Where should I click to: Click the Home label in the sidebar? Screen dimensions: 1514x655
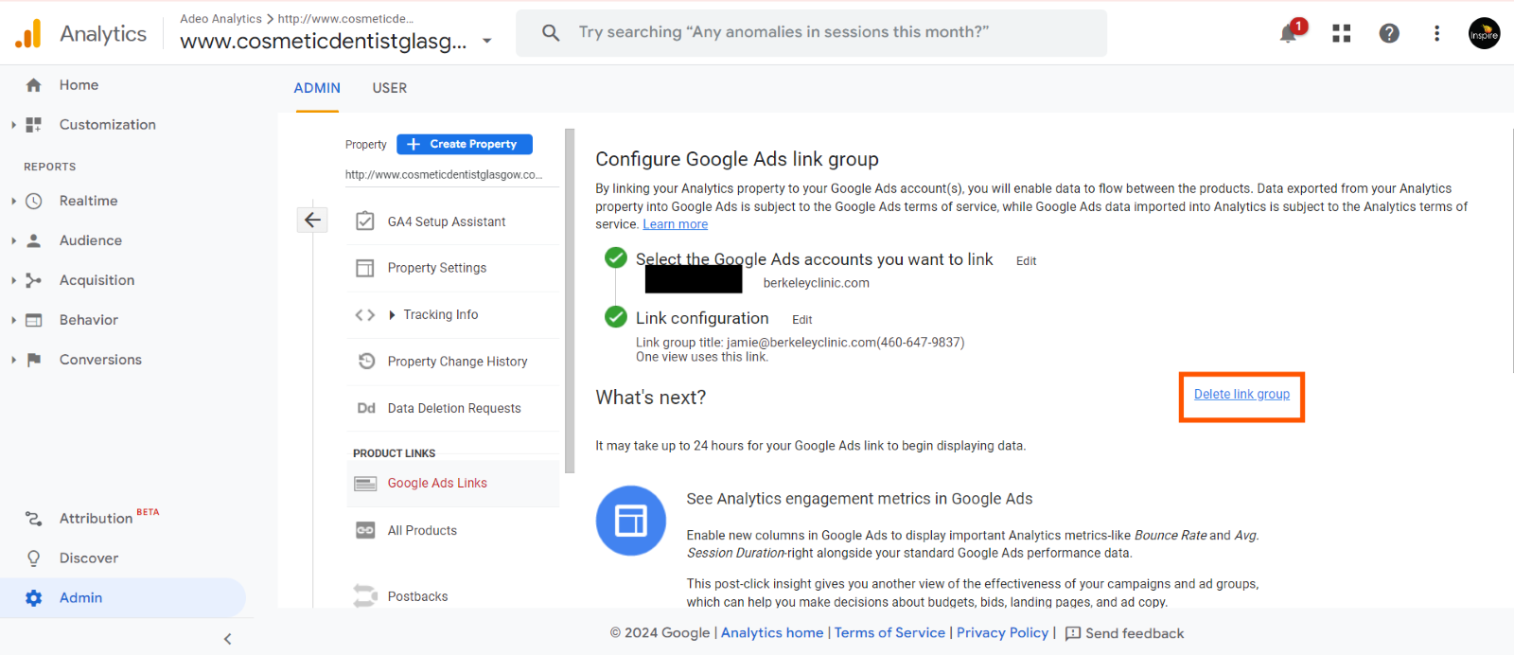point(79,85)
